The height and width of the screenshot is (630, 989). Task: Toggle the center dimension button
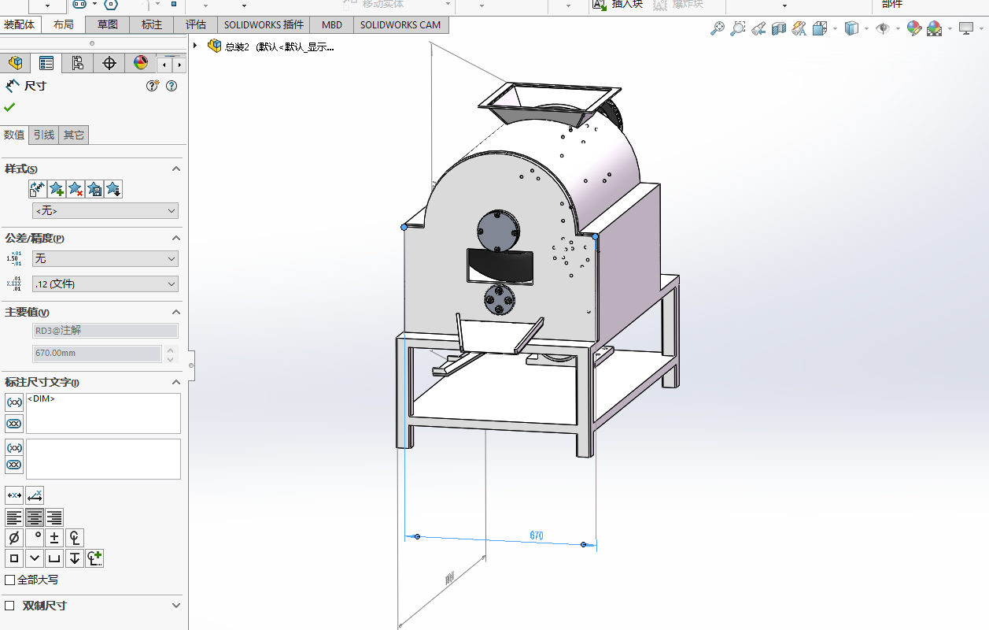click(x=13, y=495)
